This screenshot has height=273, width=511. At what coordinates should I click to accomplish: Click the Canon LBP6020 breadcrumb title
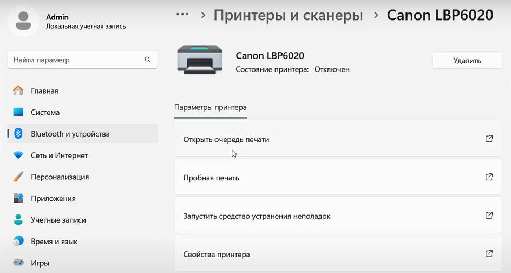[x=440, y=15]
